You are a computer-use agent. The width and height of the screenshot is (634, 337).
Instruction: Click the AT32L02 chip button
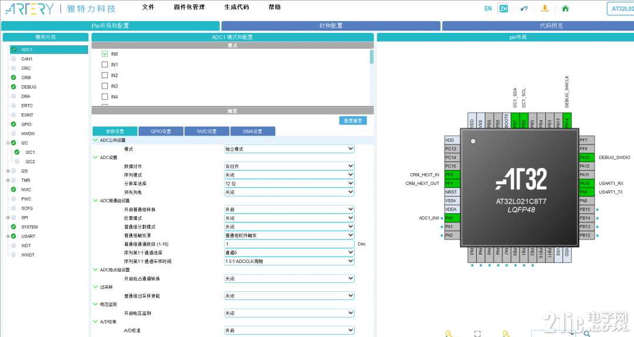click(620, 8)
